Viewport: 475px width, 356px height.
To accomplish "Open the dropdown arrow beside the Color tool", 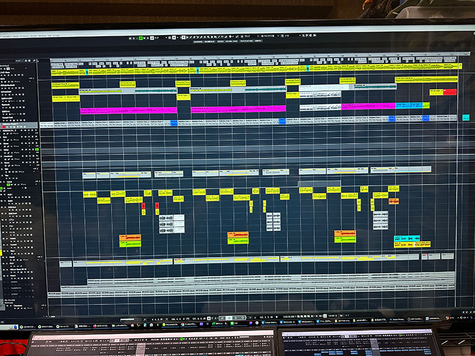I will coord(233,37).
